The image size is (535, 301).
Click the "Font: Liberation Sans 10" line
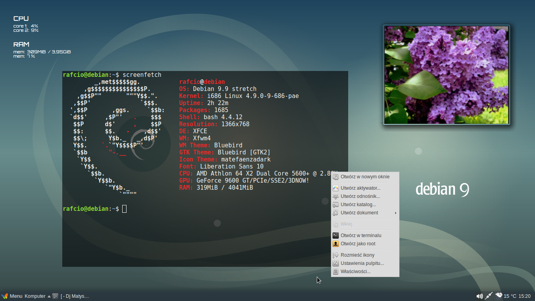point(221,166)
